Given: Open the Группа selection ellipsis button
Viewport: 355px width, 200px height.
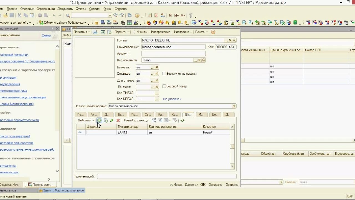Looking at the screenshot, I should click(x=226, y=40).
